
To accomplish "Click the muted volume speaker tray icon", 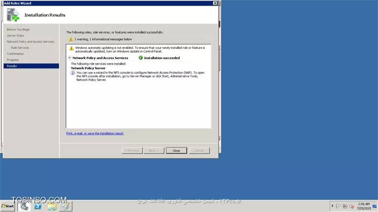I will [352, 206].
